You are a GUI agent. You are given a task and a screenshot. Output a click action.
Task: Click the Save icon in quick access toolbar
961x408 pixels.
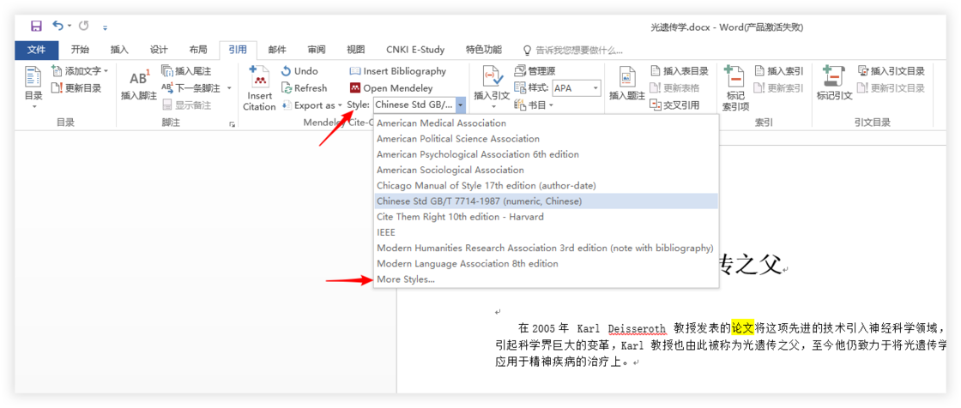(36, 27)
